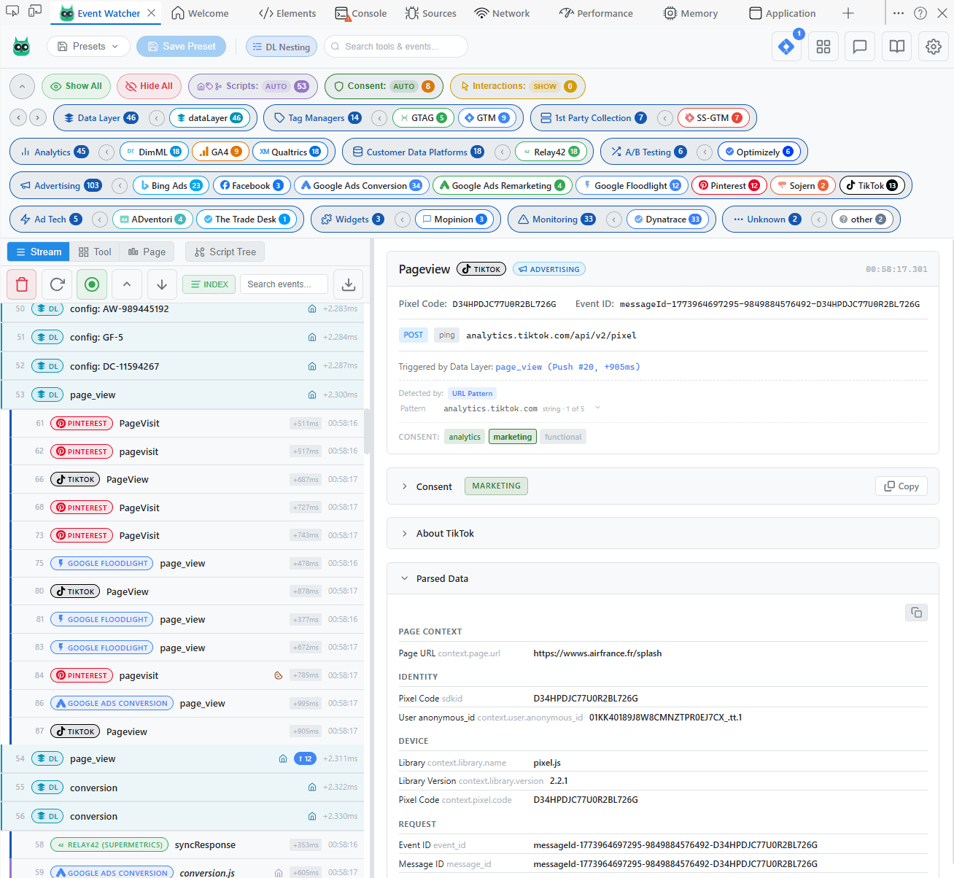
Task: Open the apps grid icon top right
Action: pyautogui.click(x=823, y=46)
